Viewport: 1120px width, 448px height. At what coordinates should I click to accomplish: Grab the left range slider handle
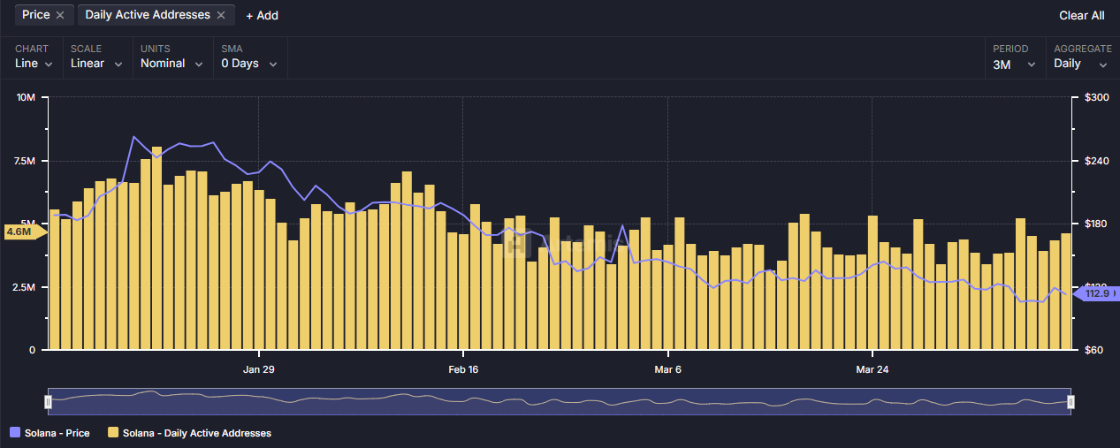pyautogui.click(x=49, y=402)
